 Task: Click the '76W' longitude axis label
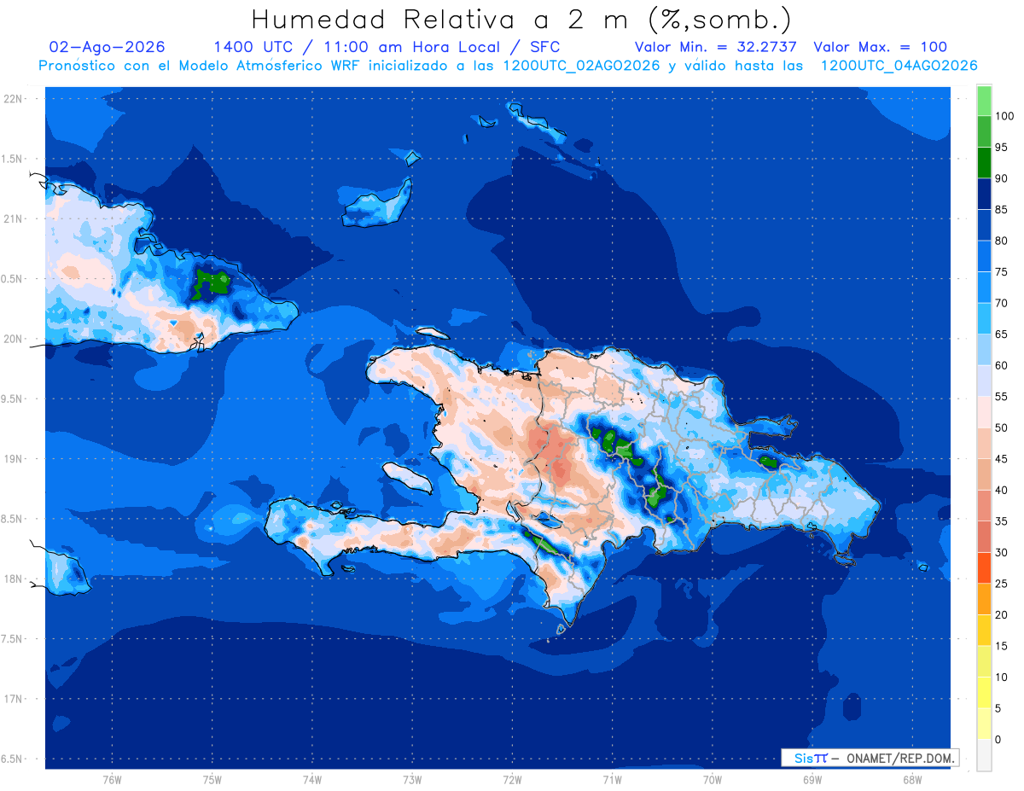(x=112, y=780)
